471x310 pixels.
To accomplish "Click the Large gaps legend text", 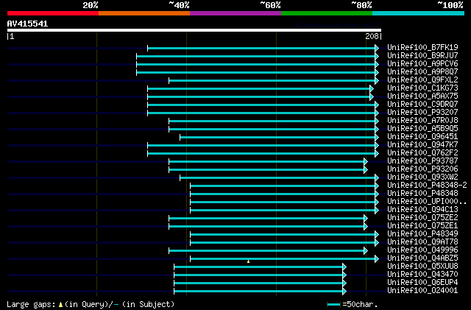I will pyautogui.click(x=91, y=304).
